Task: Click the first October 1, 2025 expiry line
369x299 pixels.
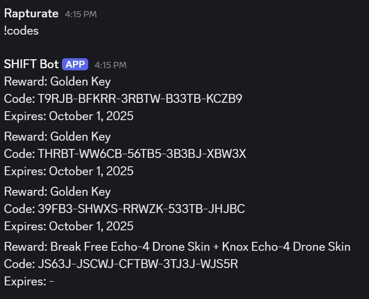Action: (x=69, y=116)
